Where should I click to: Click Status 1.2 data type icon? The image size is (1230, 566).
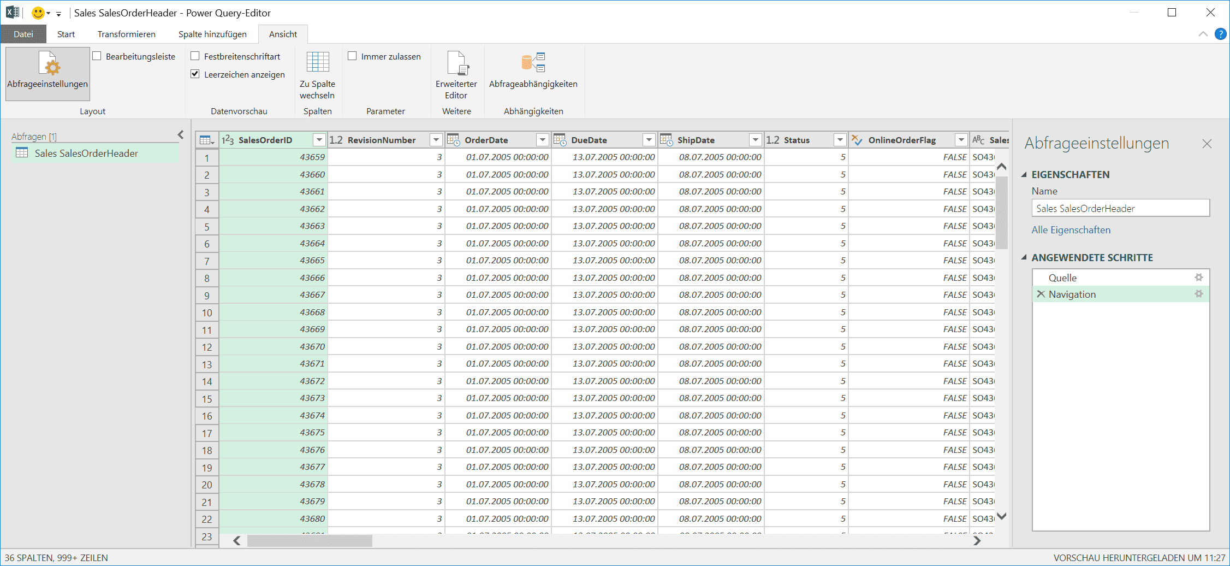773,140
